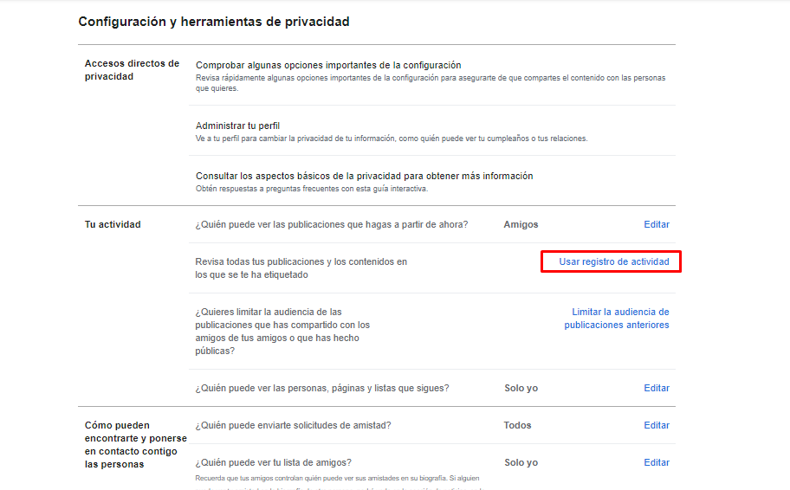Select the 'Amigos' audience value
This screenshot has height=490, width=790.
click(521, 224)
